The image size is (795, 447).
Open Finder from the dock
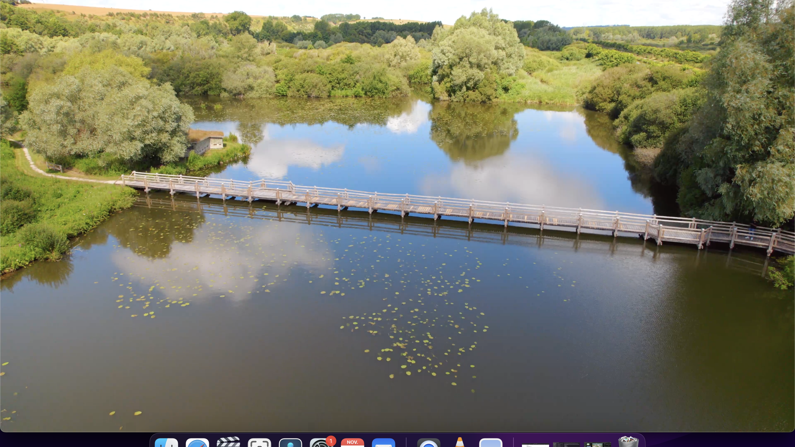pos(166,443)
